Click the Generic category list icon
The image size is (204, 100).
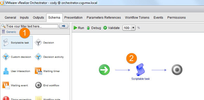pyautogui.click(x=3, y=32)
